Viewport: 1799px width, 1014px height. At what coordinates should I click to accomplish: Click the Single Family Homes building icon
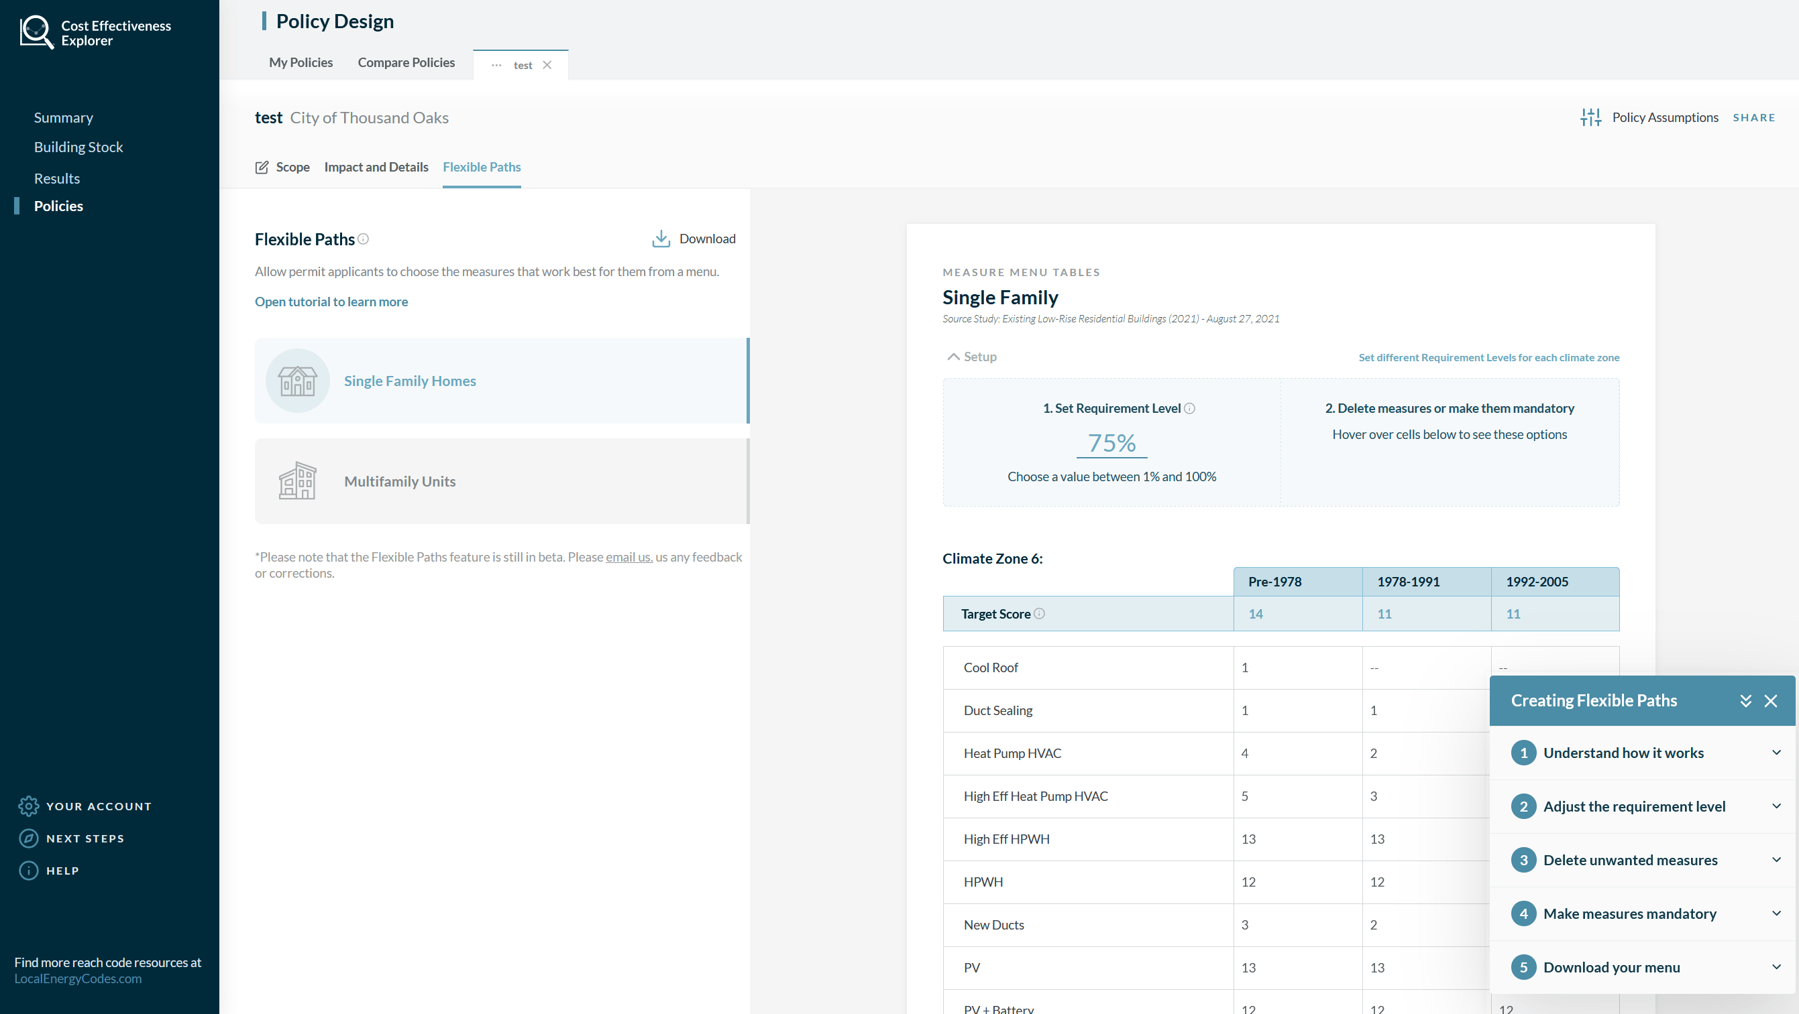tap(296, 381)
